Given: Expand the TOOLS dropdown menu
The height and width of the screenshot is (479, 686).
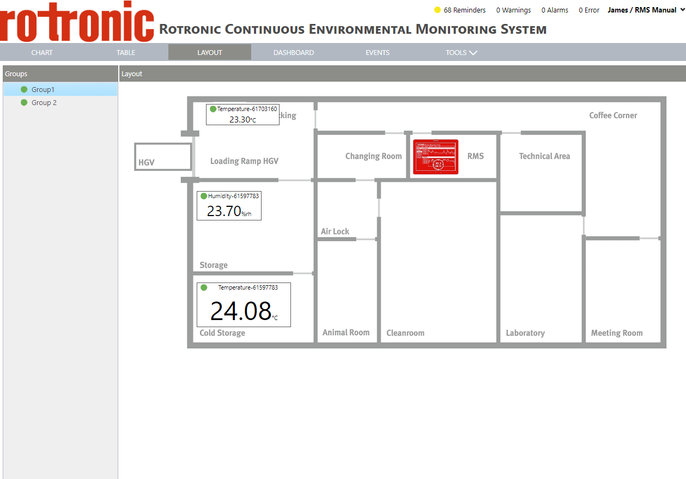Looking at the screenshot, I should click(462, 53).
